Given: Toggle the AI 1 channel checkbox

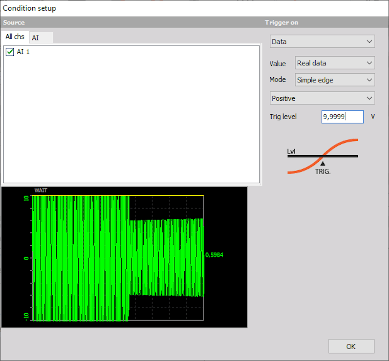Looking at the screenshot, I should click(x=9, y=52).
